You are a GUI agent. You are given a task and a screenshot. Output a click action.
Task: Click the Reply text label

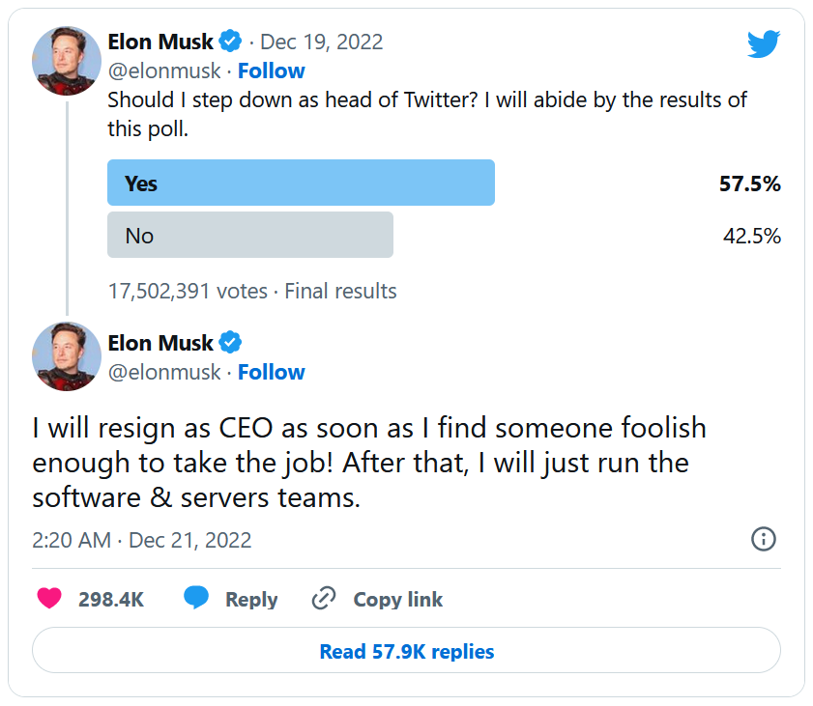(251, 599)
